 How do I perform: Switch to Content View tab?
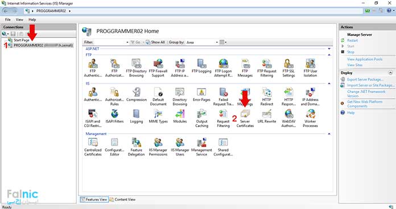click(122, 199)
